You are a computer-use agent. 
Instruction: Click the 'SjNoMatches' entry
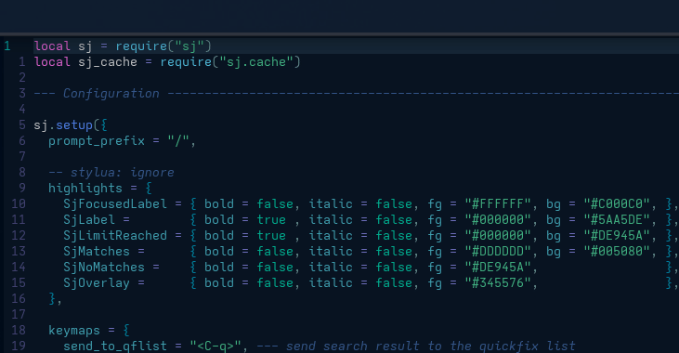tap(103, 267)
